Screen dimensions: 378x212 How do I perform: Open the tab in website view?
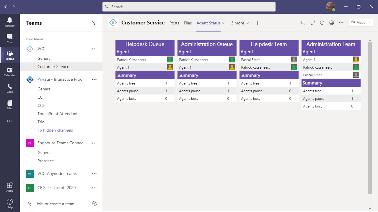click(x=332, y=23)
